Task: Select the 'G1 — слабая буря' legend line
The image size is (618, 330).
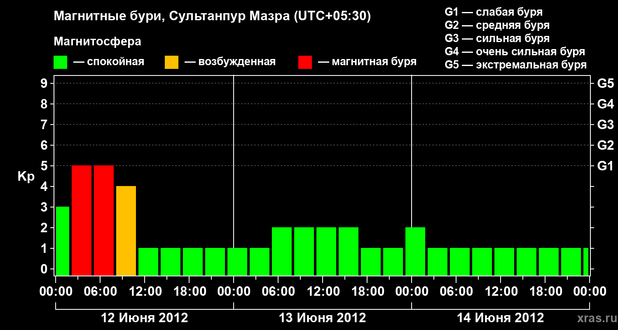Action: [x=494, y=12]
